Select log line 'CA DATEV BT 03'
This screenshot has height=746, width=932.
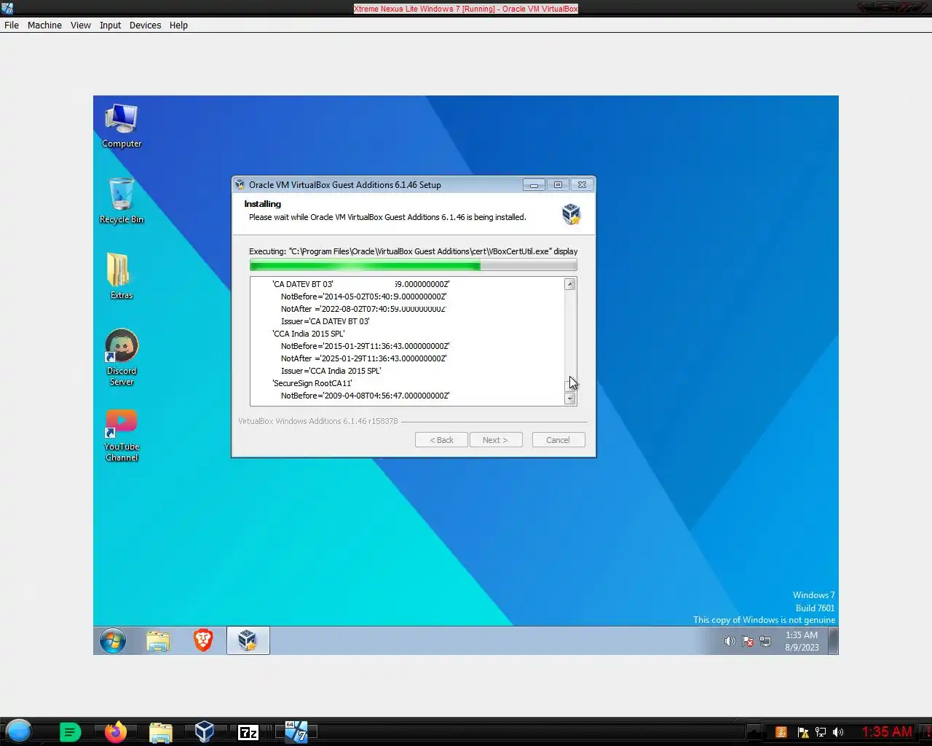point(303,284)
